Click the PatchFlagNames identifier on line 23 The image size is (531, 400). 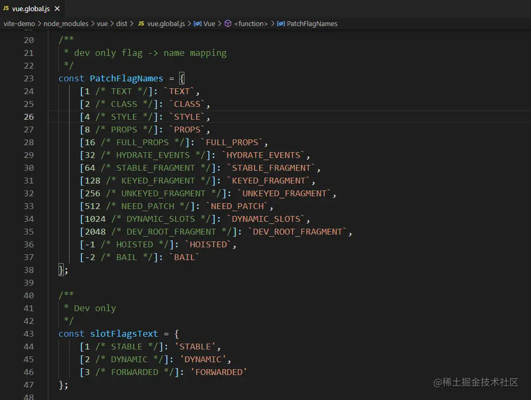(x=127, y=79)
